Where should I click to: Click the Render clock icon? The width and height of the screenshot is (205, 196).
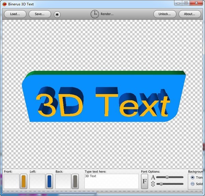tap(95, 14)
